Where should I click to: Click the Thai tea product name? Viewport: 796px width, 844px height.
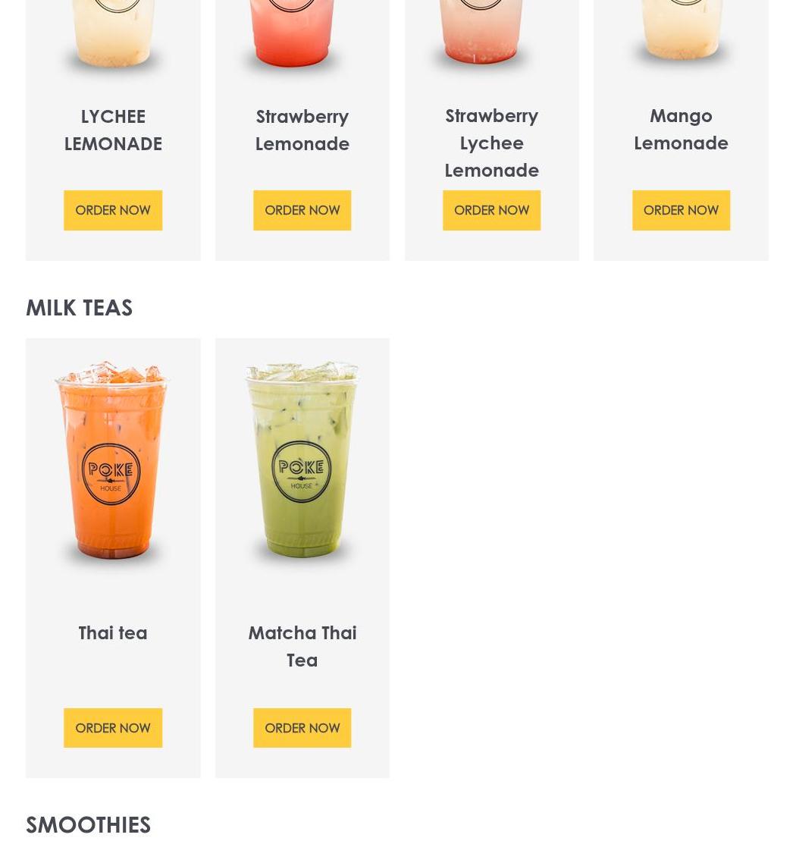pos(113,633)
